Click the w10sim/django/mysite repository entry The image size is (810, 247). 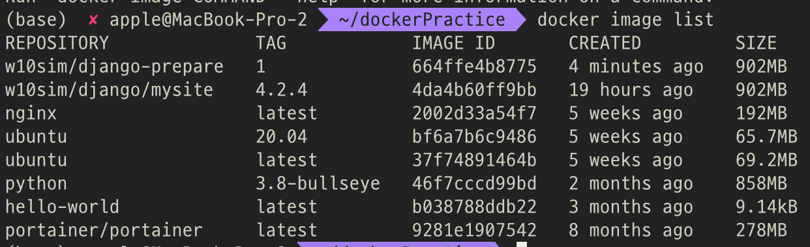click(x=109, y=90)
